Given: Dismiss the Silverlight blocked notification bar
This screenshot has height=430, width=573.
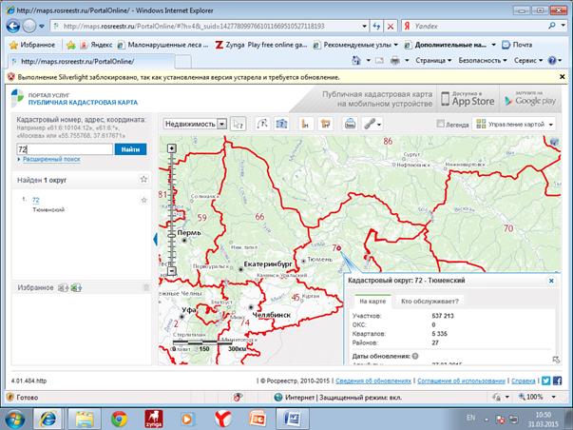Looking at the screenshot, I should 562,77.
